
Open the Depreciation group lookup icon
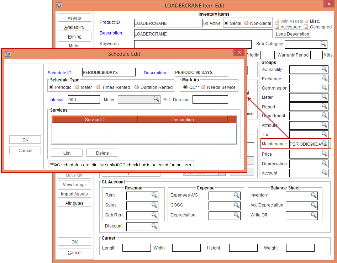tap(324, 163)
